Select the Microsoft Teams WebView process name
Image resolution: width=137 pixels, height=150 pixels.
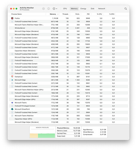pyautogui.click(x=24, y=115)
